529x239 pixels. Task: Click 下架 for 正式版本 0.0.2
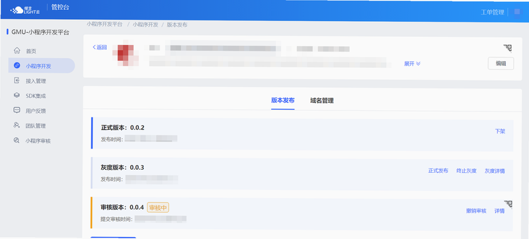[500, 131]
